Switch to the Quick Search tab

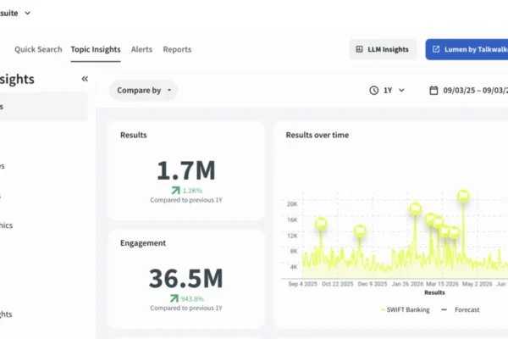coord(38,49)
